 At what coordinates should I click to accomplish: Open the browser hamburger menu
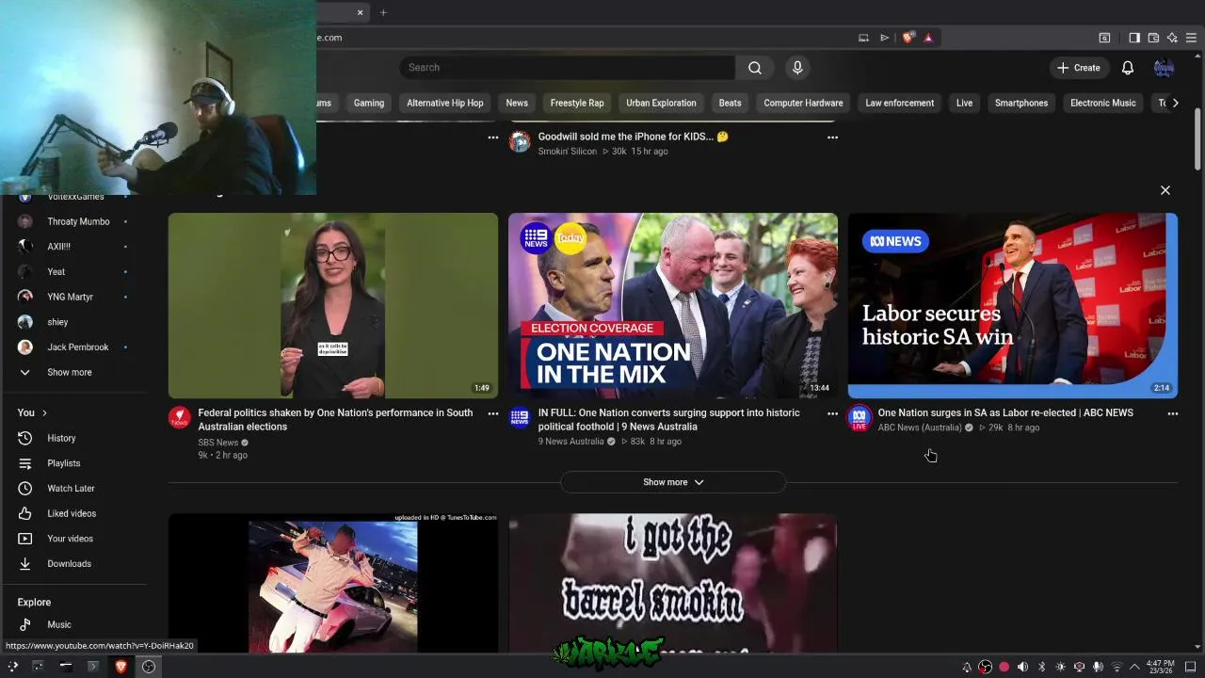pos(1191,38)
